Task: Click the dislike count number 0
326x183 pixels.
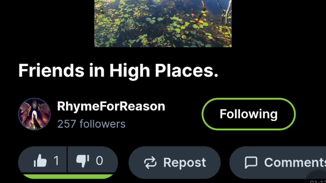Action: pyautogui.click(x=99, y=161)
